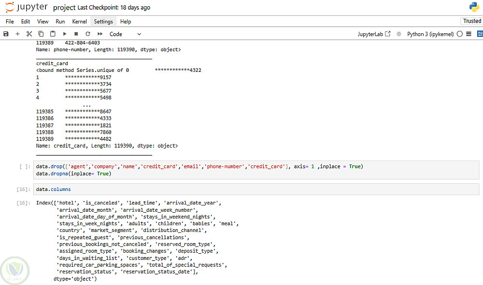The image size is (483, 285).
Task: Click the JupyterLab link button
Action: click(374, 34)
